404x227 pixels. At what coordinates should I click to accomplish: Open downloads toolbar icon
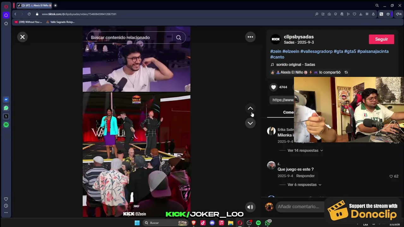pos(361,14)
